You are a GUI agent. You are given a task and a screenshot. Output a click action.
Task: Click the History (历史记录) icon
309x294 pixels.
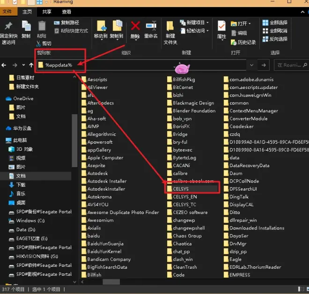tap(234, 42)
